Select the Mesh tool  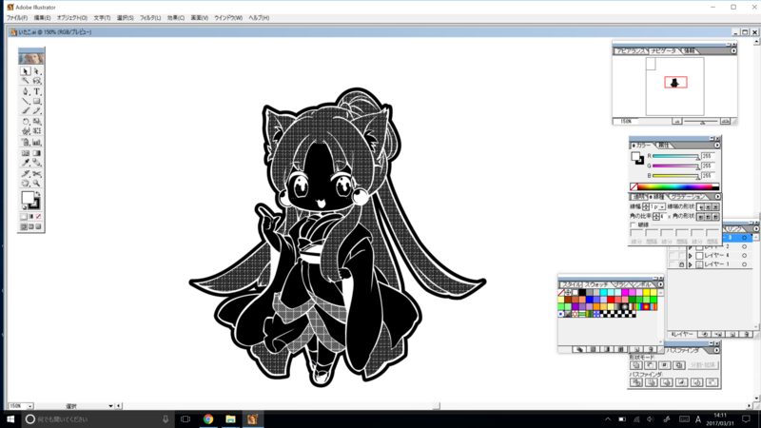tap(26, 153)
